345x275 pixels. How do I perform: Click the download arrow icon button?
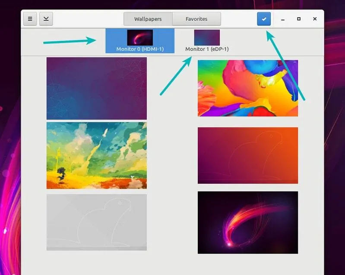pyautogui.click(x=46, y=19)
